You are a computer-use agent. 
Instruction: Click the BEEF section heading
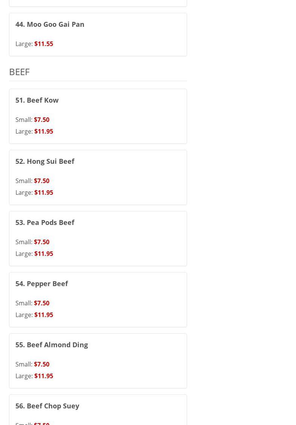pyautogui.click(x=19, y=72)
